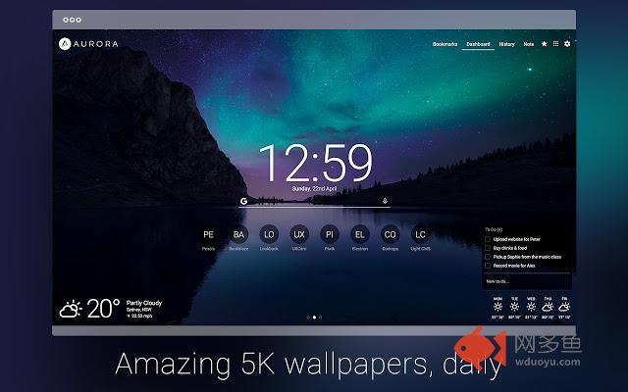Select the third page indicator dot

coord(321,318)
